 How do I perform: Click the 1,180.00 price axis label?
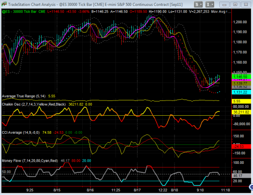pos(240,42)
